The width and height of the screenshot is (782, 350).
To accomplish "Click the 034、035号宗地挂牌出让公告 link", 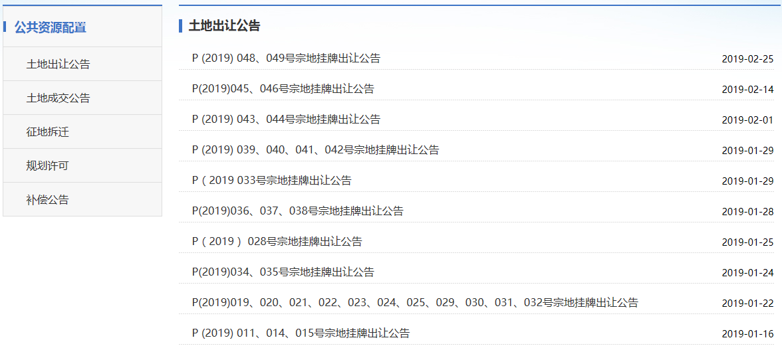I will click(x=283, y=272).
